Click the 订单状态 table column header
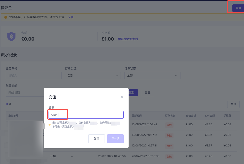The image size is (244, 164). click(170, 116)
